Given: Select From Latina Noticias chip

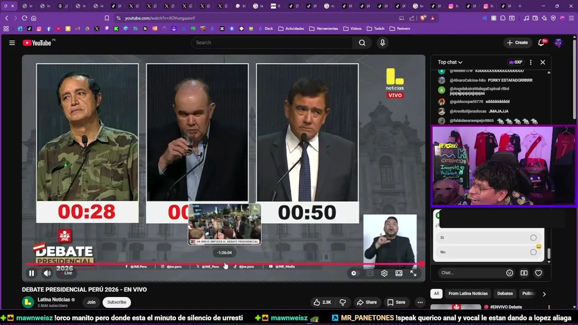Looking at the screenshot, I should coord(468,293).
